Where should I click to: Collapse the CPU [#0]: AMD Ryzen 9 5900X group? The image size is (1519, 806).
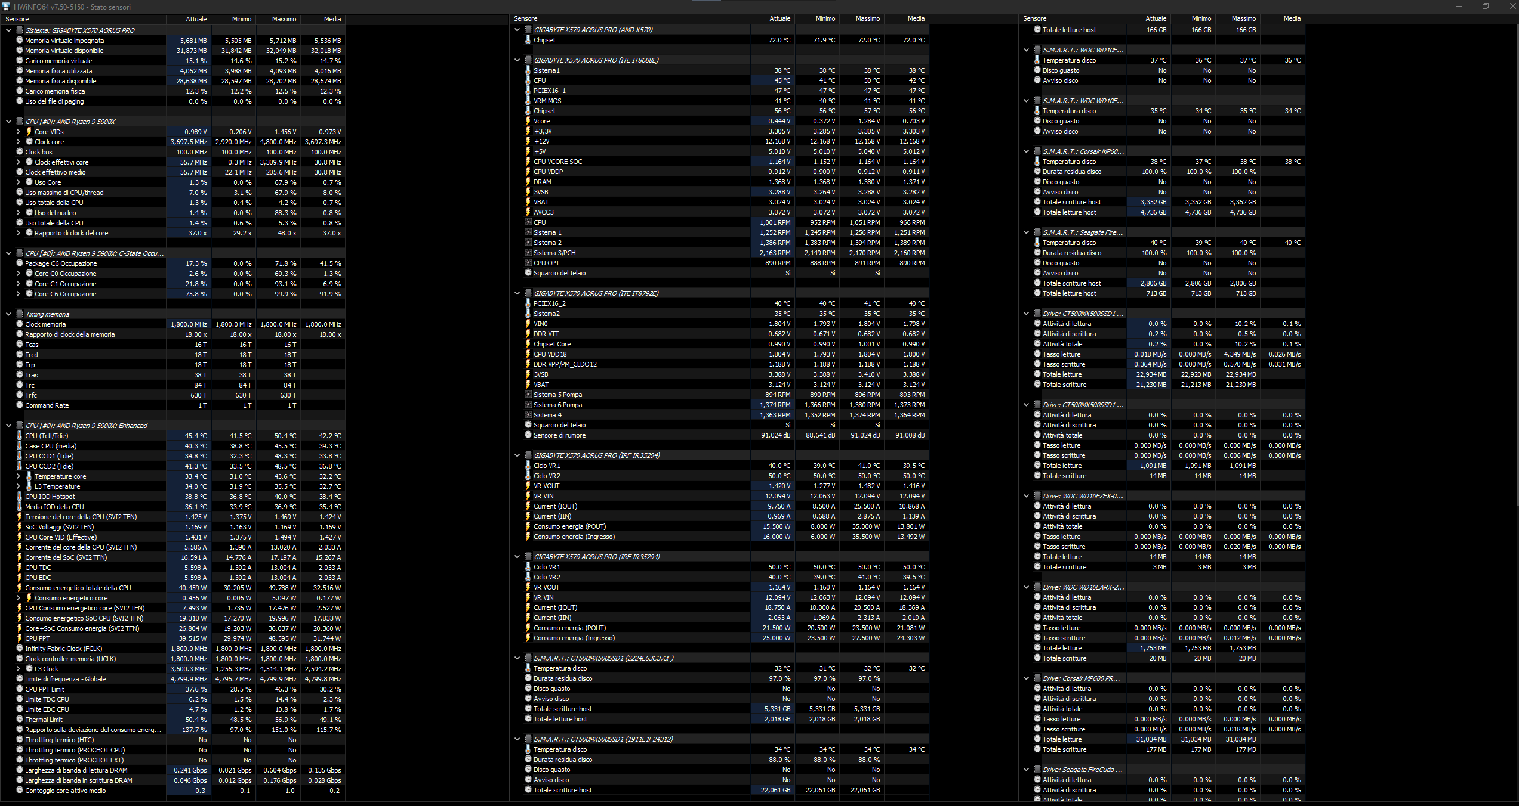[x=8, y=122]
